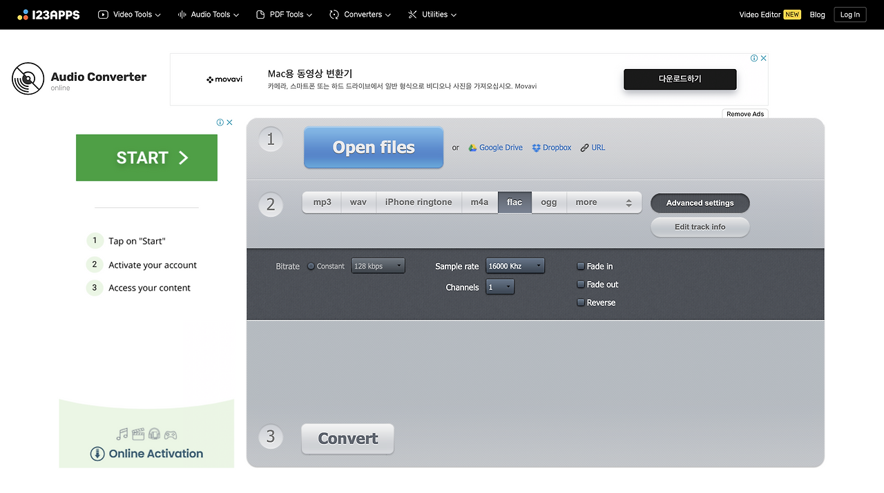This screenshot has height=493, width=884.
Task: Select the Constant bitrate radio button
Action: [311, 266]
